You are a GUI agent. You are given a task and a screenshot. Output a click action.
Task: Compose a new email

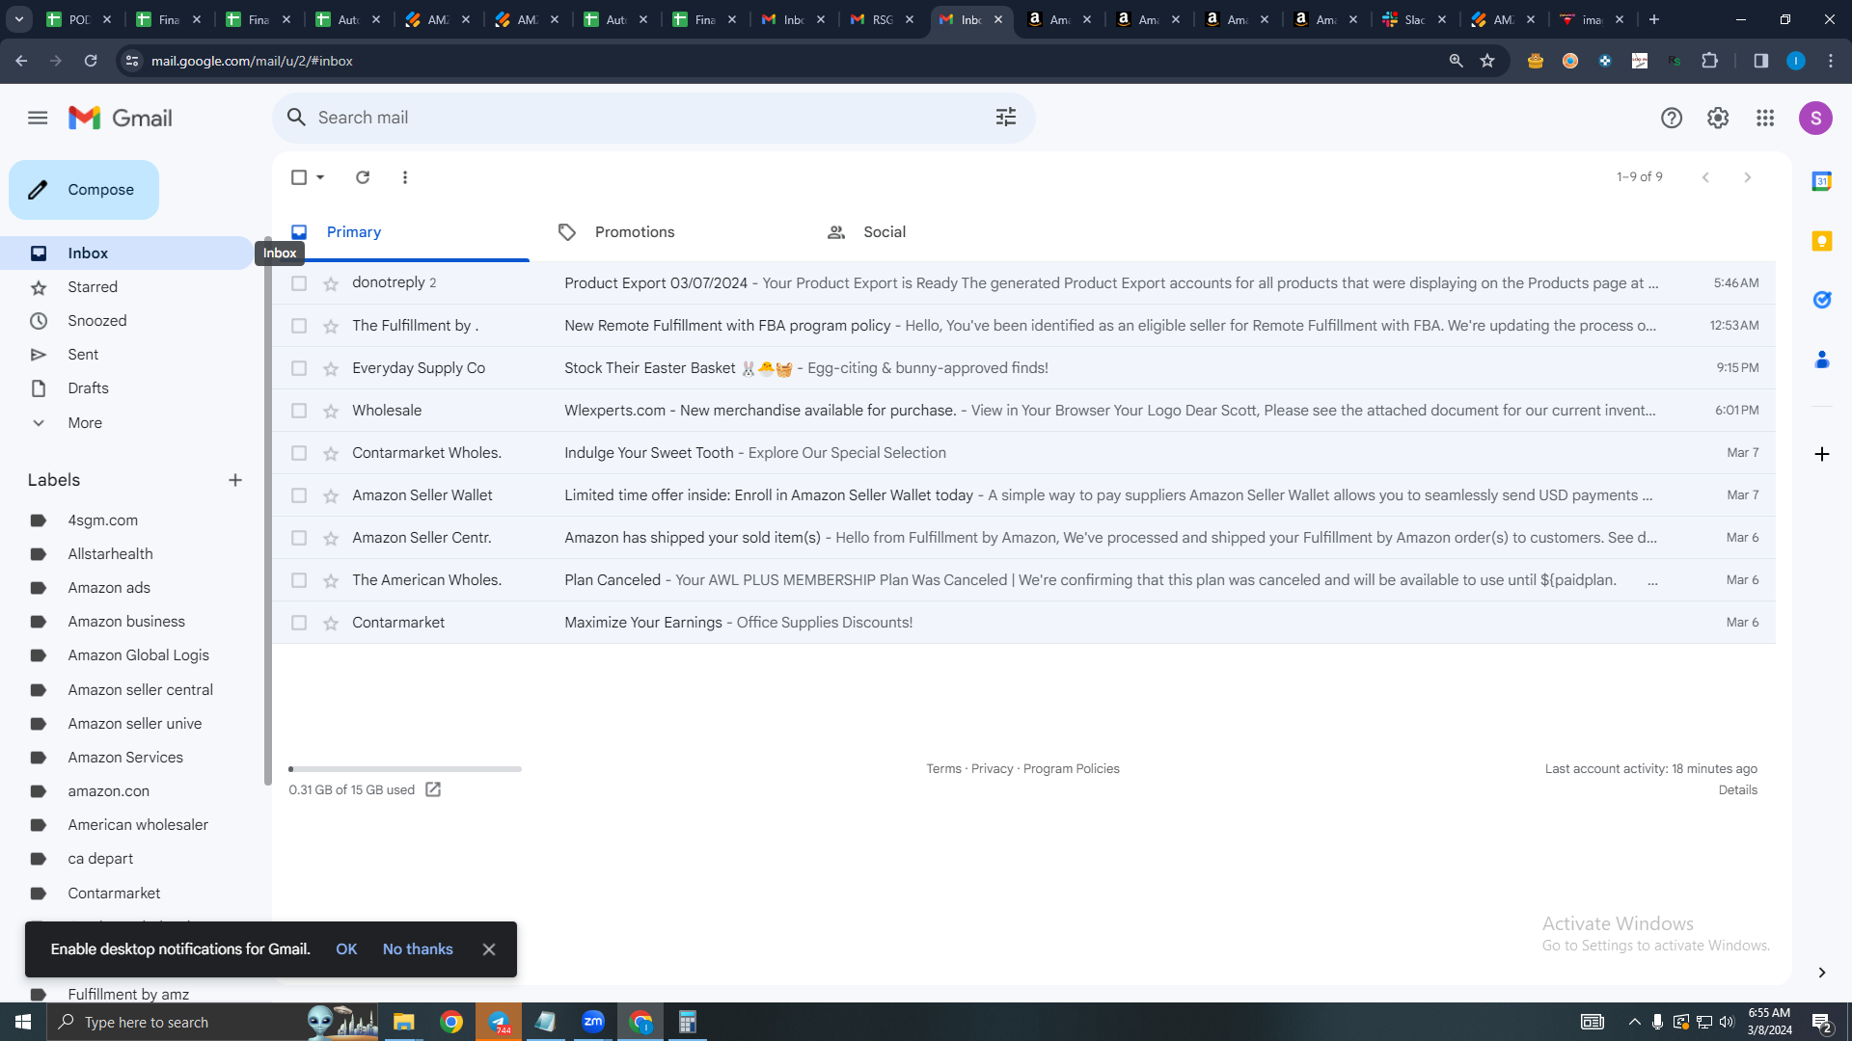click(84, 190)
